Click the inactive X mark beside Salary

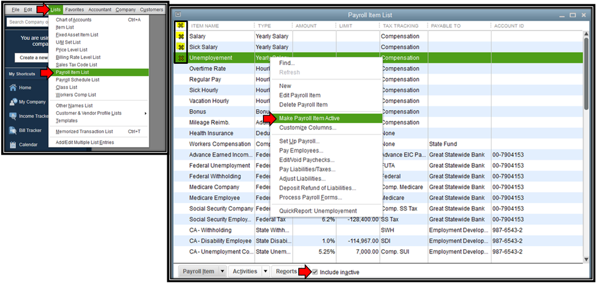click(x=181, y=36)
